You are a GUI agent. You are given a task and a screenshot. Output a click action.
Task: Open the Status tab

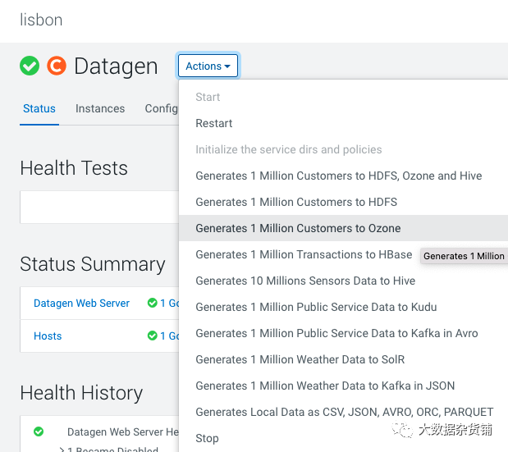point(39,108)
